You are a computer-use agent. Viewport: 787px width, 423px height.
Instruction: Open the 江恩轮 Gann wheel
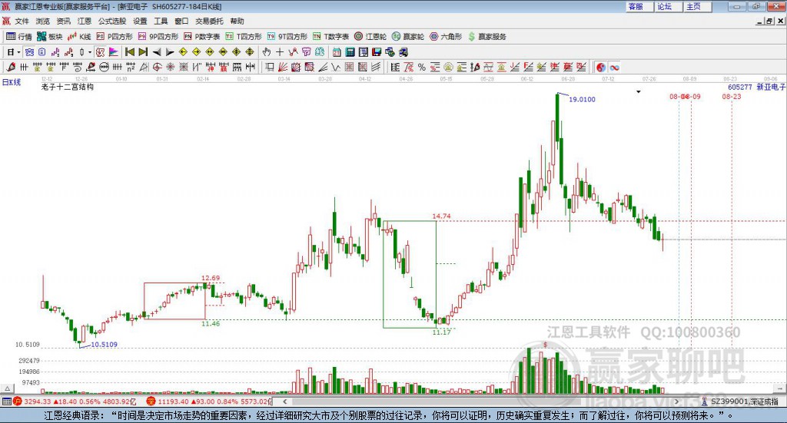pyautogui.click(x=370, y=37)
